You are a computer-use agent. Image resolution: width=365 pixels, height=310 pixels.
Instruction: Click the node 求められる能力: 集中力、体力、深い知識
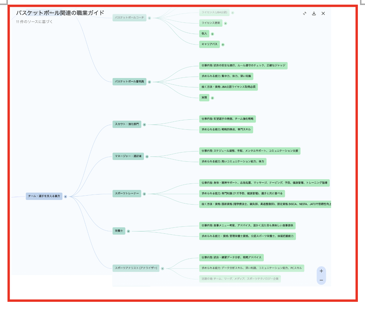226,76
